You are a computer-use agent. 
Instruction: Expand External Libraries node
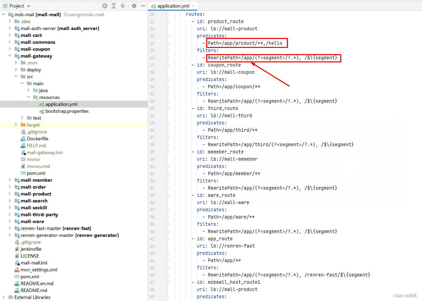4,297
